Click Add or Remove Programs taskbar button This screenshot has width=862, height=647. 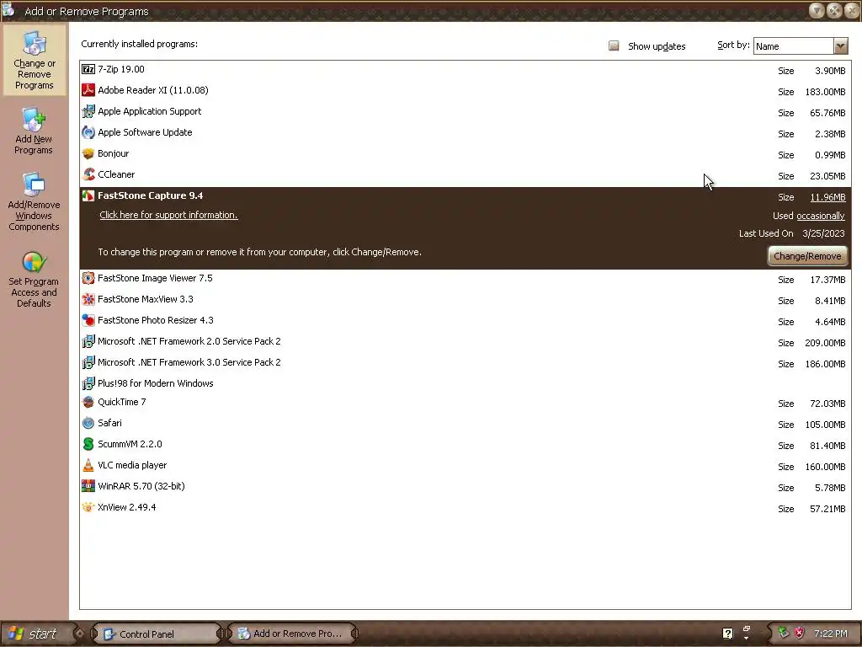(x=290, y=634)
